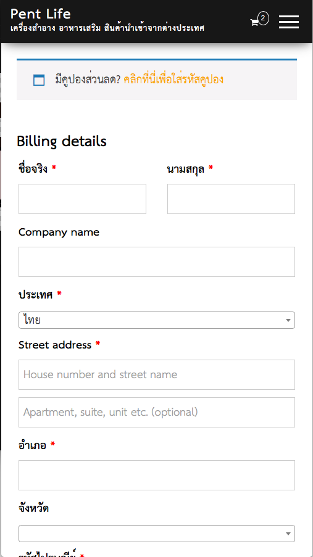
Task: Click the Billing details heading
Action: click(62, 141)
